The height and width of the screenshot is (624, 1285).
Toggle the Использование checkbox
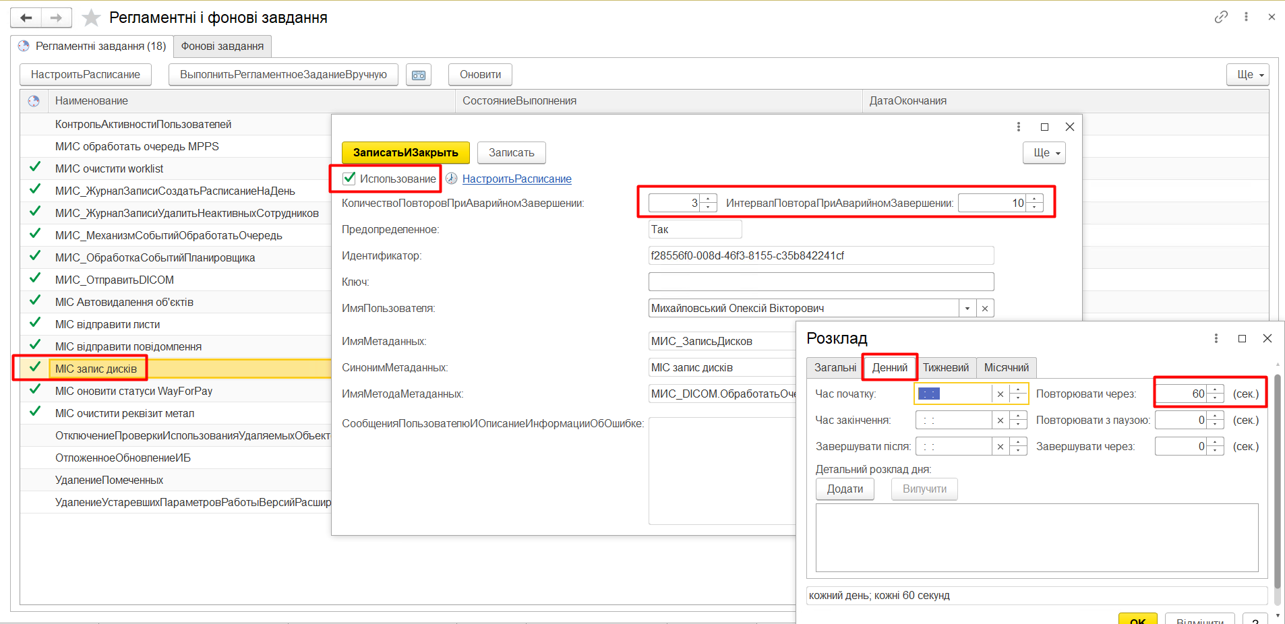349,179
